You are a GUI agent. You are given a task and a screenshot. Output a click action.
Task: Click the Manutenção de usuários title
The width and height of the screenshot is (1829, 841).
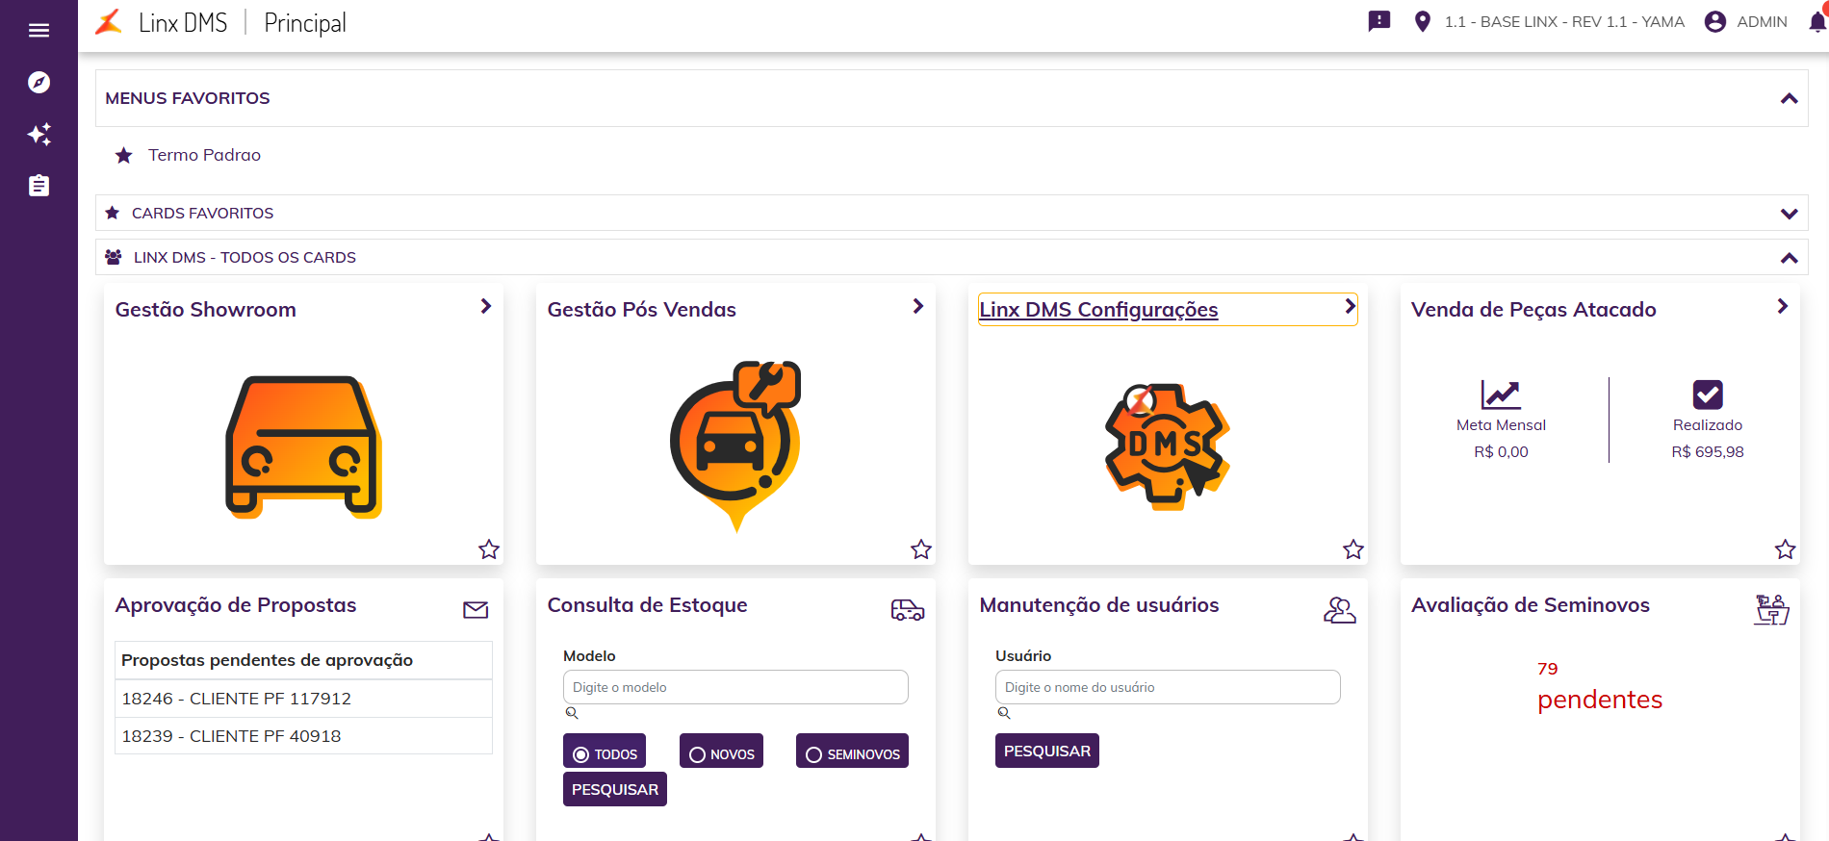tap(1099, 605)
